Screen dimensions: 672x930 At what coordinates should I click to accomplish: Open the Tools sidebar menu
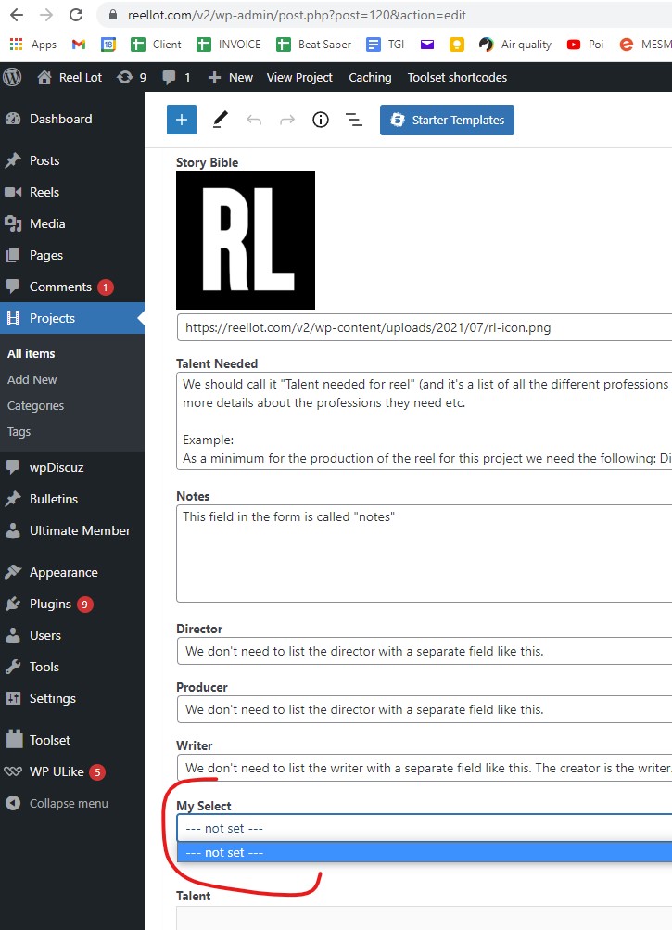click(71, 667)
